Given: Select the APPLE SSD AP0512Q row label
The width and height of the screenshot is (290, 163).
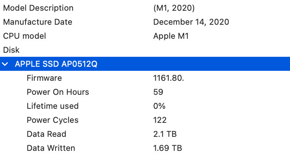Looking at the screenshot, I should [x=56, y=64].
